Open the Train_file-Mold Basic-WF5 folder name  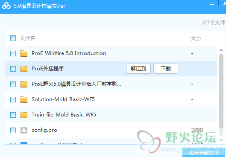tap(64, 115)
